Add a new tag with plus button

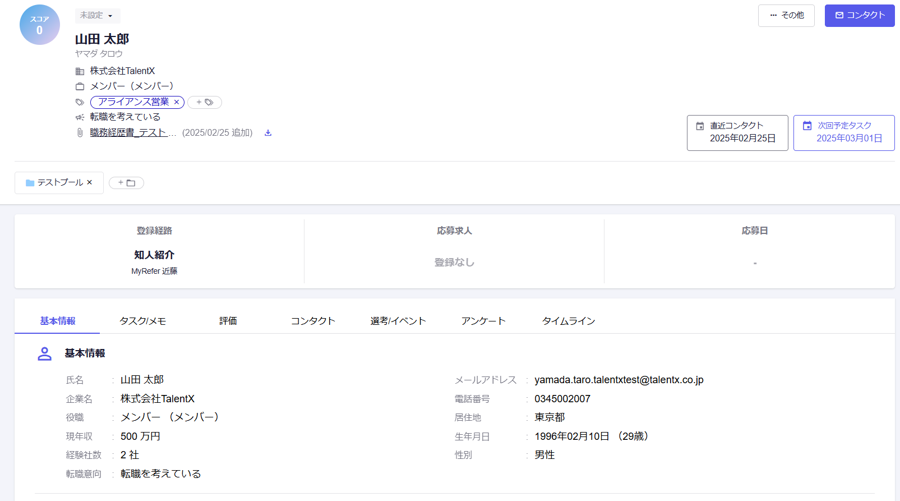[205, 102]
